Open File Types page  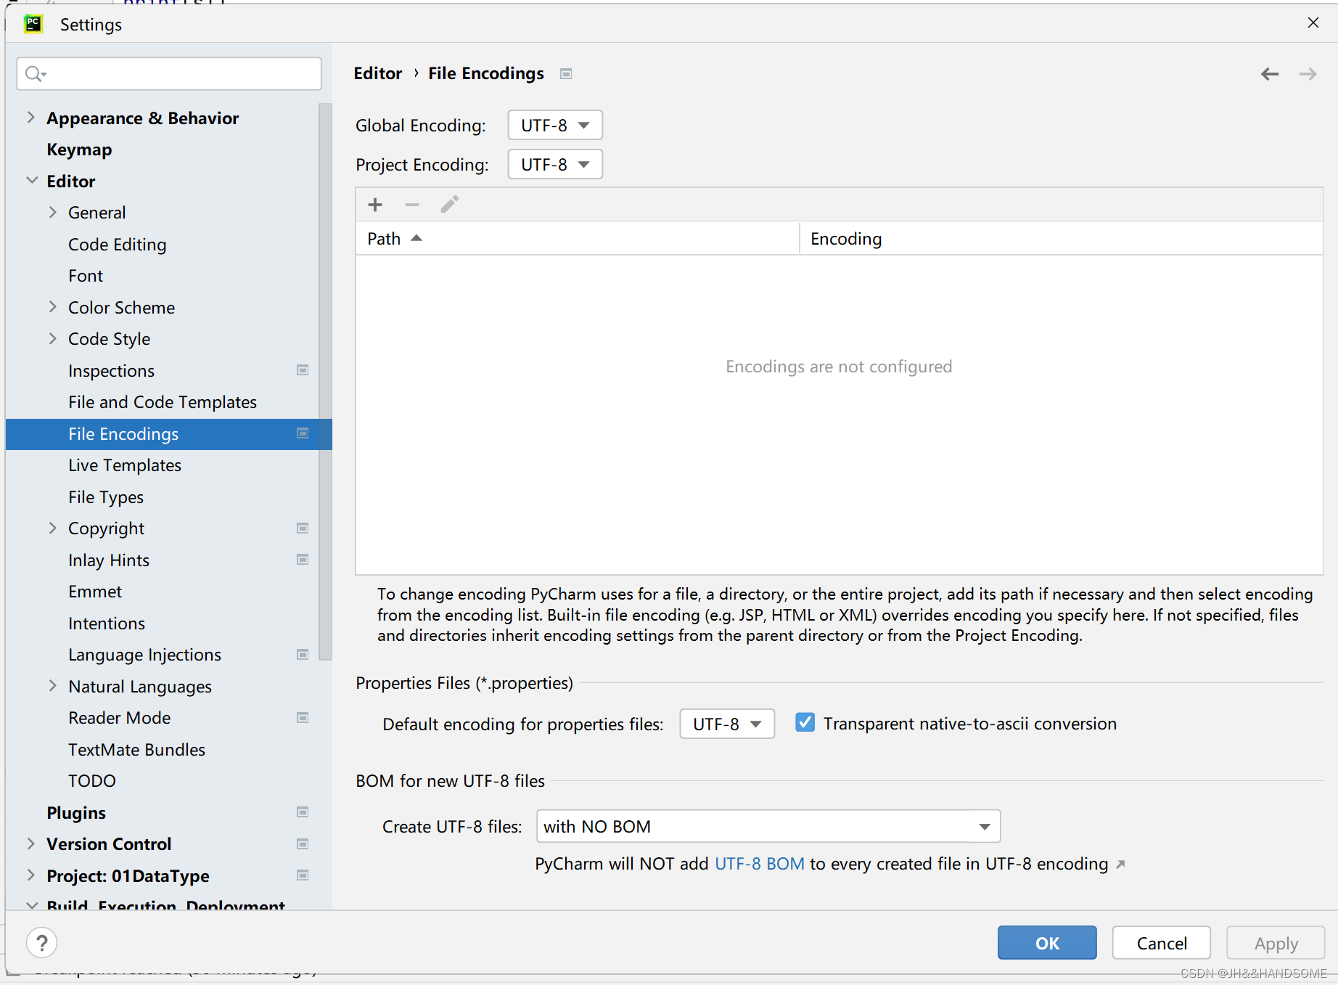106,497
